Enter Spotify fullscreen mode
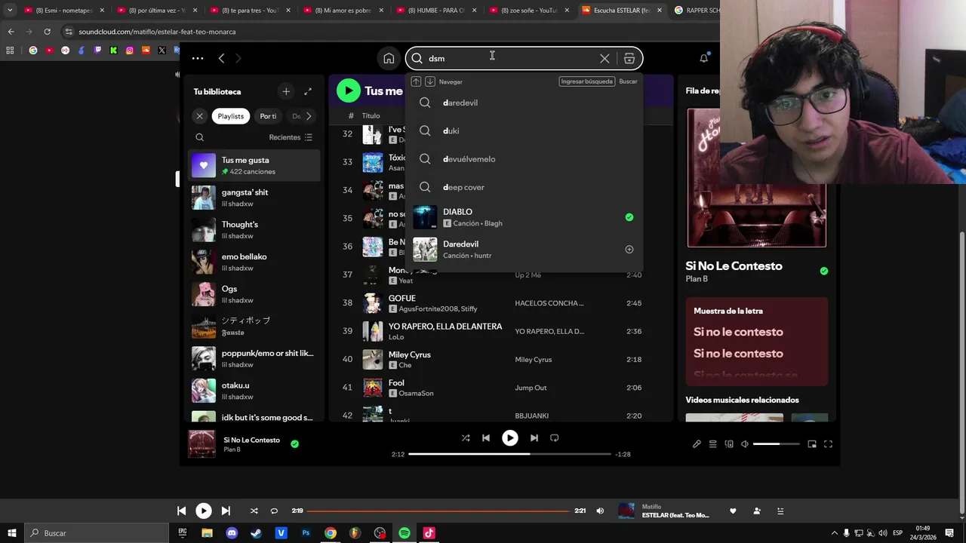 [828, 444]
